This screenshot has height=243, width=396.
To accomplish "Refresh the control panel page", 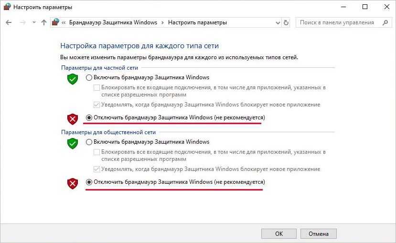I will (x=286, y=22).
